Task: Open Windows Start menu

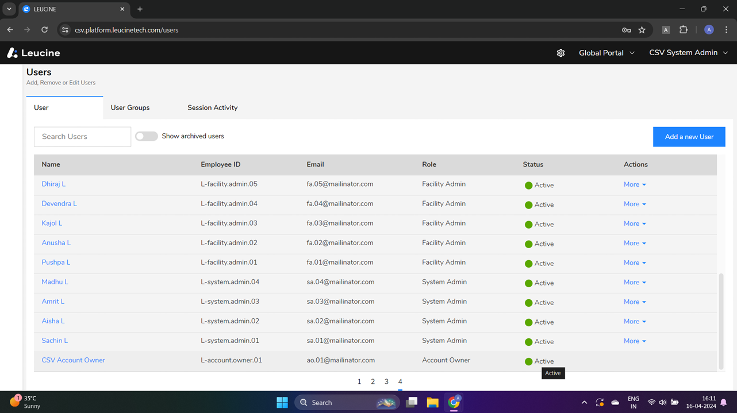Action: pos(282,402)
